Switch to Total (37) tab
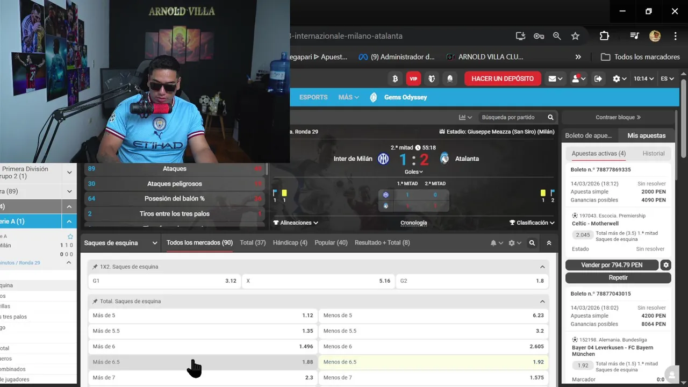The width and height of the screenshot is (688, 387). pyautogui.click(x=253, y=243)
